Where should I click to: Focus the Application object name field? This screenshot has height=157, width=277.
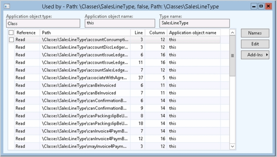120,23
